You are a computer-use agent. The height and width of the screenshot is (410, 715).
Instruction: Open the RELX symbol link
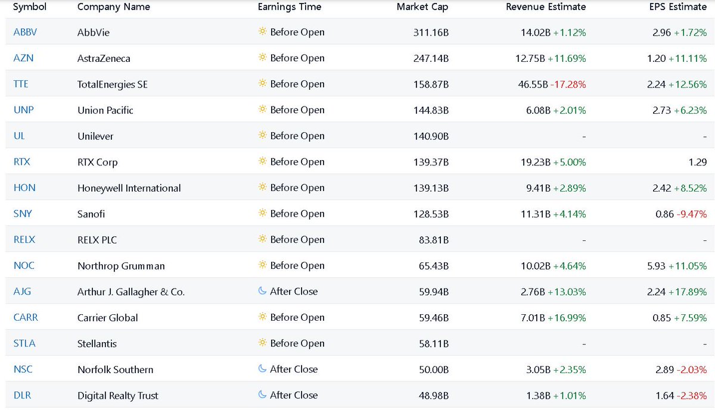coord(24,240)
